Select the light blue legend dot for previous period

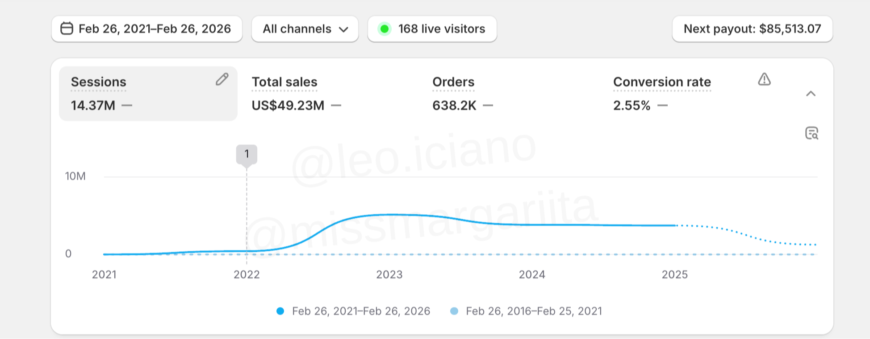click(454, 311)
